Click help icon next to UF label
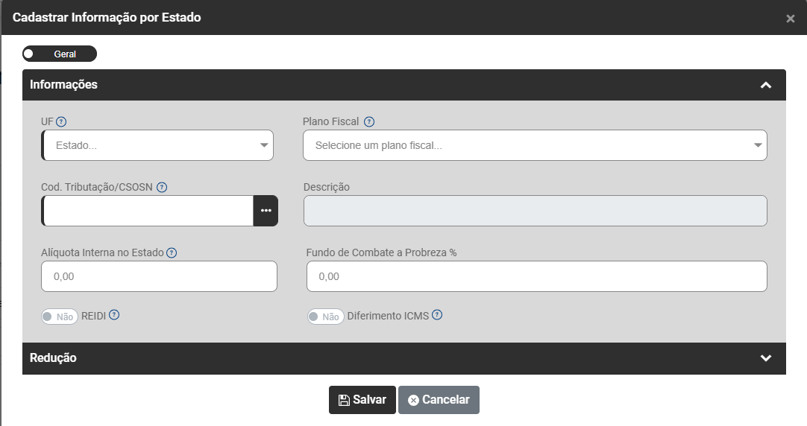The height and width of the screenshot is (426, 807). click(62, 121)
